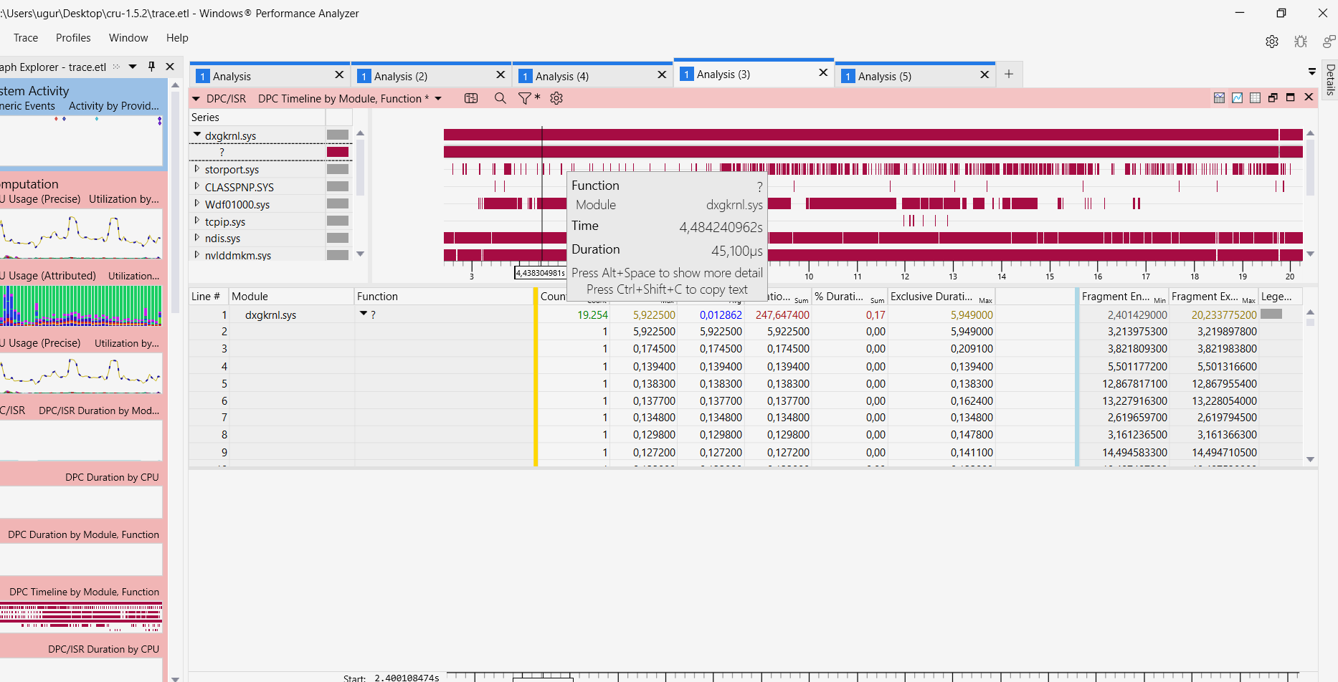
Task: Toggle tcpip.sys series visibility box
Action: [x=338, y=221]
